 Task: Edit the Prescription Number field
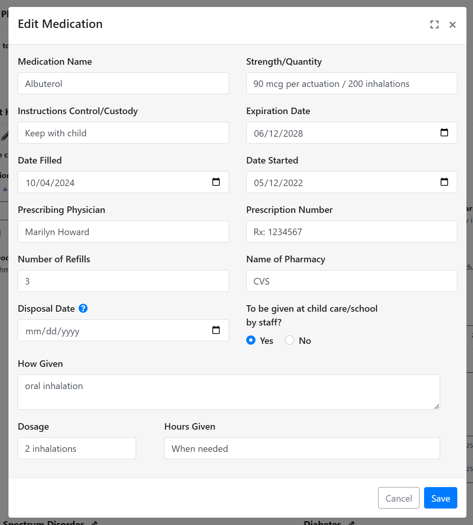[351, 232]
